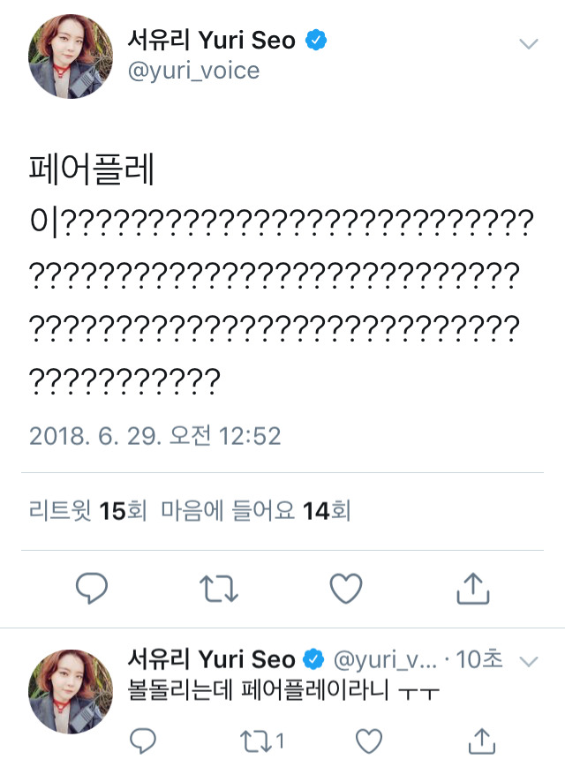The height and width of the screenshot is (767, 565).
Task: Tap the reply tweet author name
Action: coord(210,659)
